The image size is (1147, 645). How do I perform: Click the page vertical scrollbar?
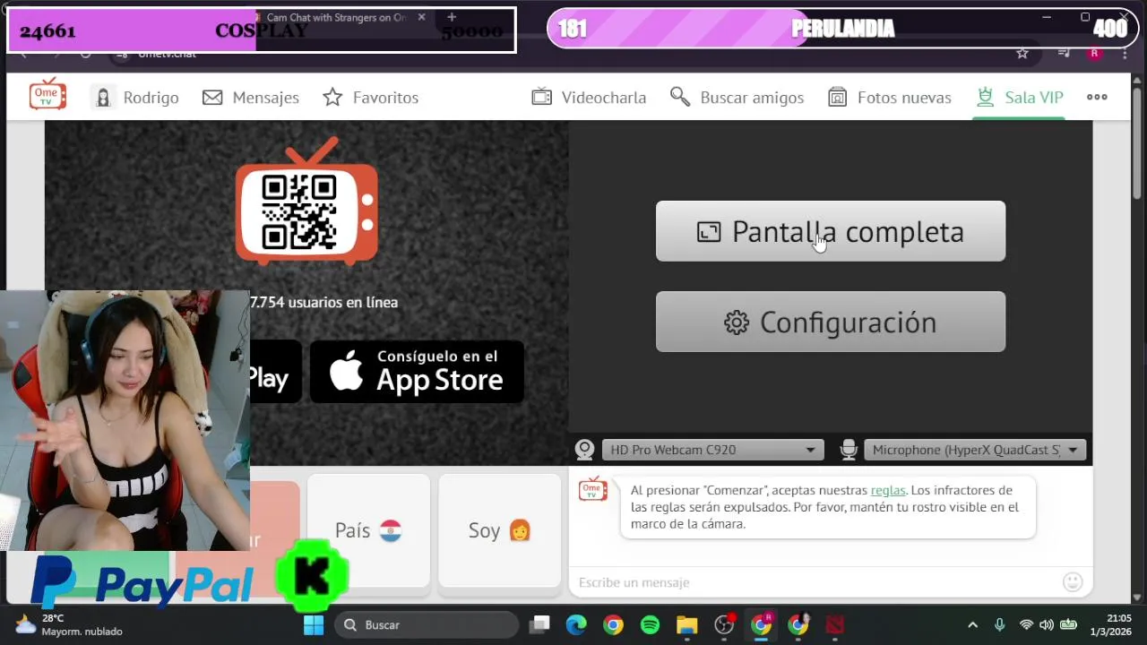coord(1137,143)
